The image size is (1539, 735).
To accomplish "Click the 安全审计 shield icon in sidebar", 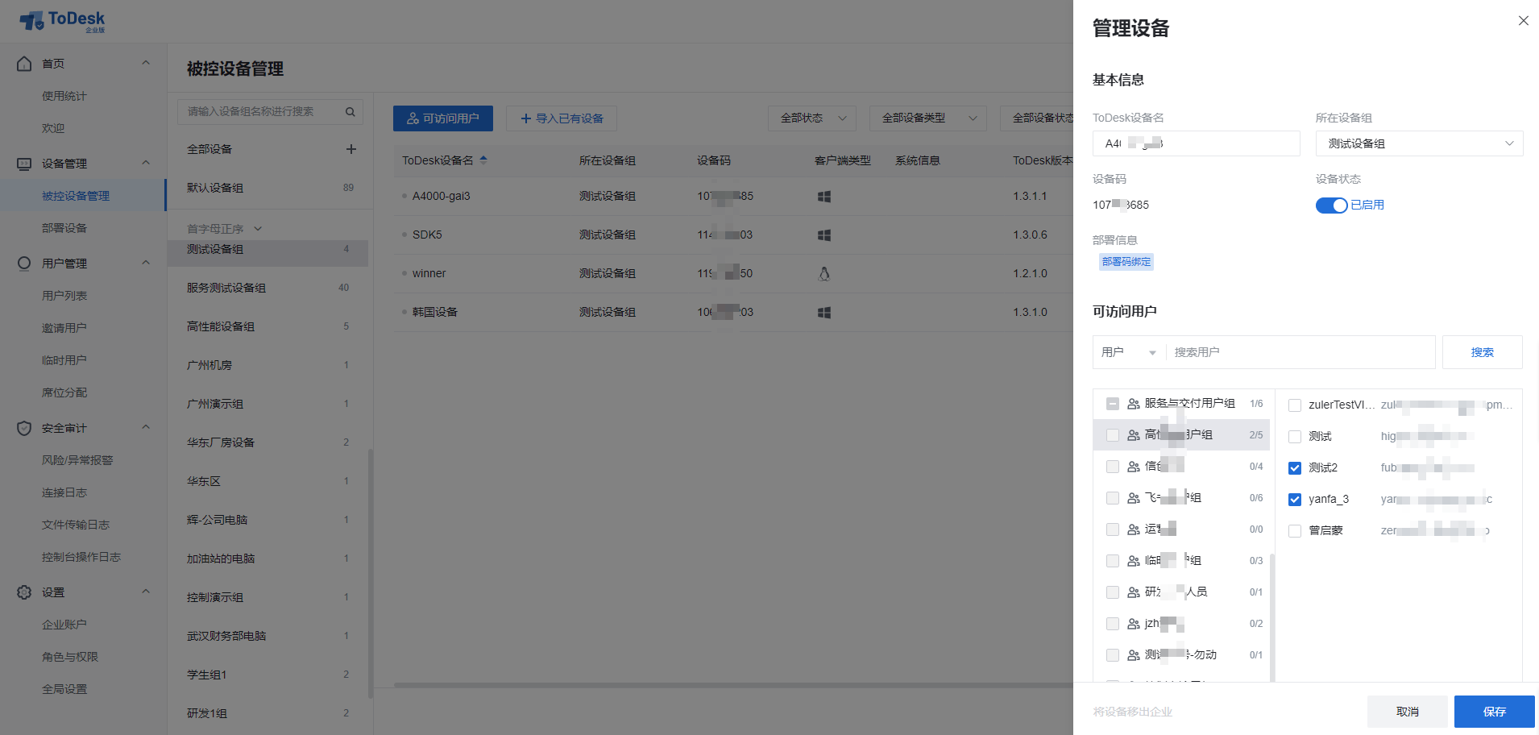I will [x=24, y=428].
